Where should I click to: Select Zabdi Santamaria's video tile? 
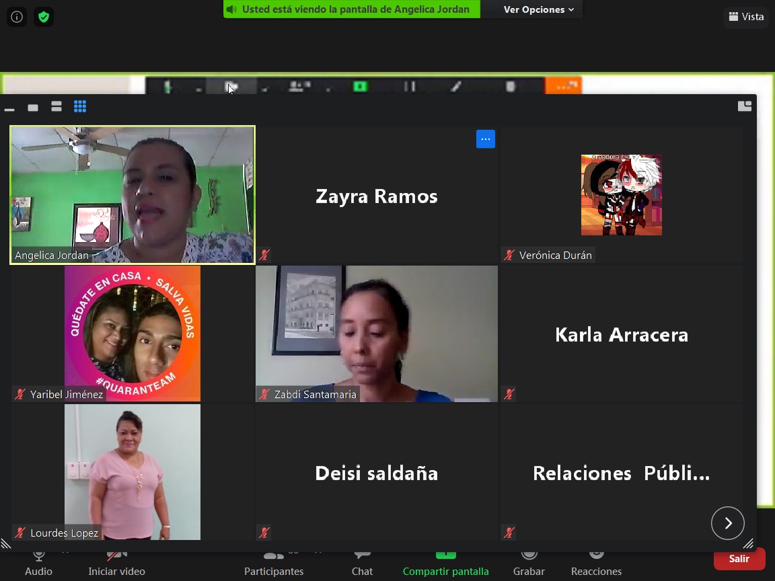tap(377, 334)
